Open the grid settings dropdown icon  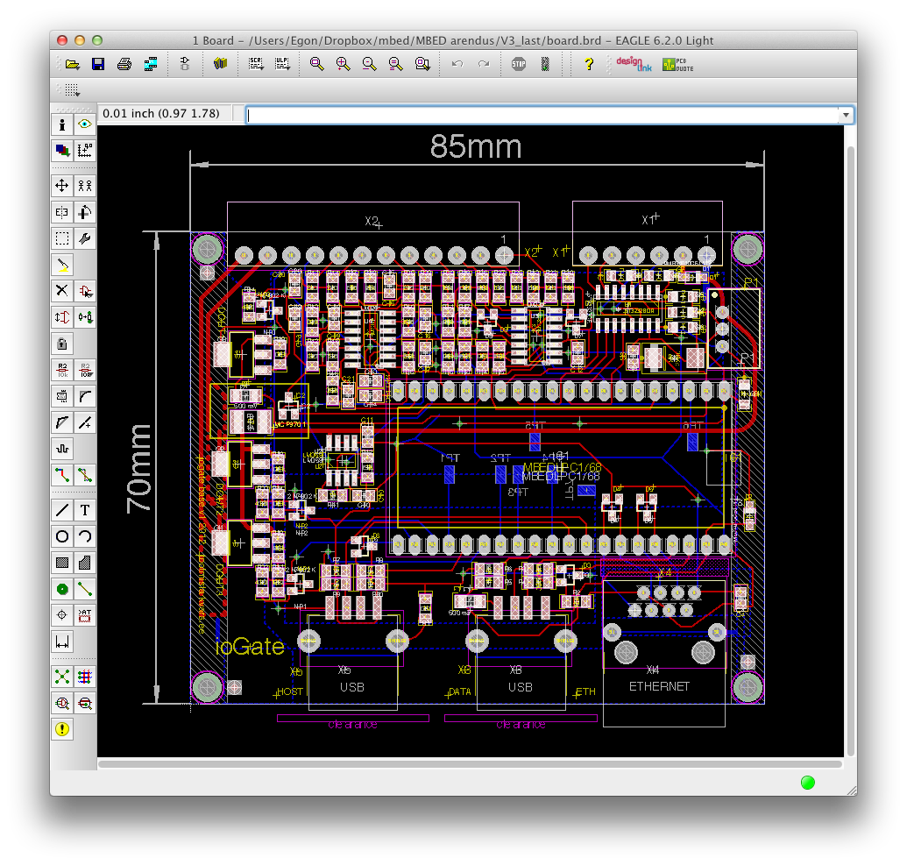(71, 89)
